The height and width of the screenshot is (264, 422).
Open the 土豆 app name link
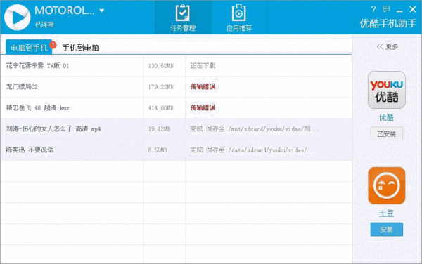[x=386, y=213]
